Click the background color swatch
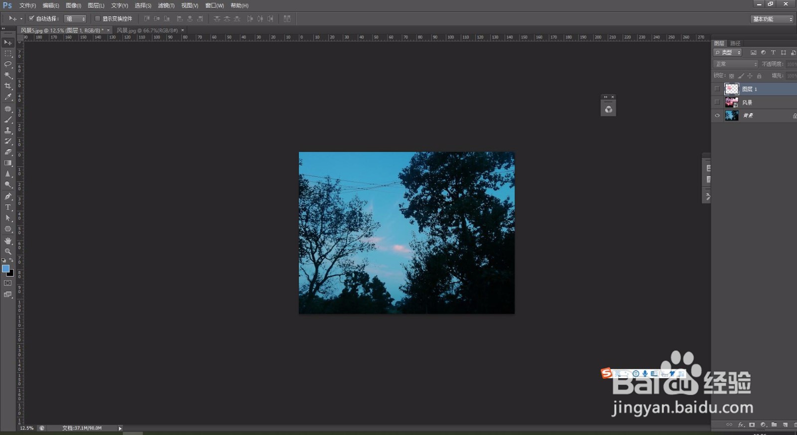797x435 pixels. point(11,273)
